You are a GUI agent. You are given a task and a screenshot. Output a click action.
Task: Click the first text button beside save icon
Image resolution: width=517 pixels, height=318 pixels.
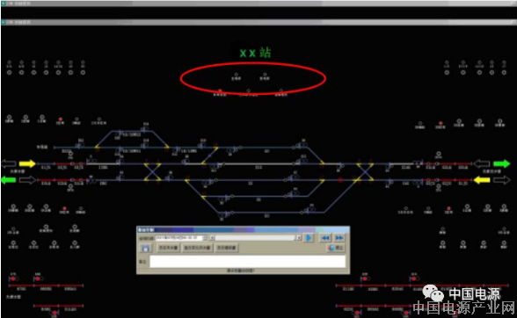pyautogui.click(x=168, y=248)
